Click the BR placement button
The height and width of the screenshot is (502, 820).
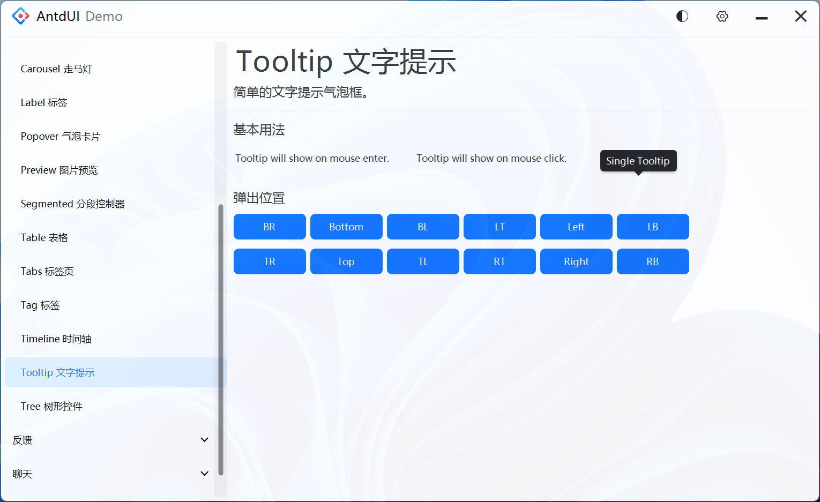[270, 226]
